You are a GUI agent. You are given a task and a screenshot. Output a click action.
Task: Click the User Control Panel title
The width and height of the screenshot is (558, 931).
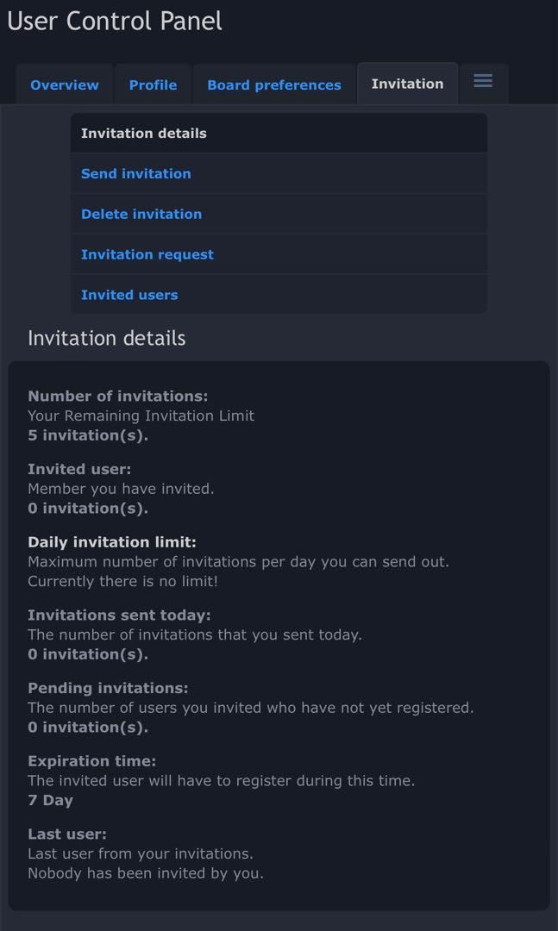(115, 22)
